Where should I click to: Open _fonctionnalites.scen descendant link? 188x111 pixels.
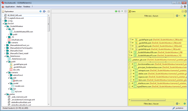pyautogui.click(x=145, y=64)
